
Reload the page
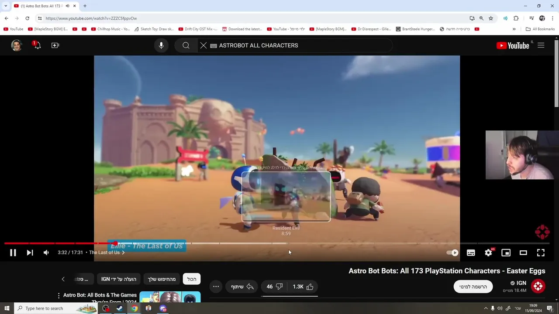coord(27,18)
